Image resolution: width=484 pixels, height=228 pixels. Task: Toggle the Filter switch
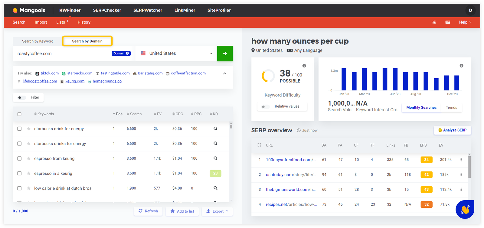21,97
